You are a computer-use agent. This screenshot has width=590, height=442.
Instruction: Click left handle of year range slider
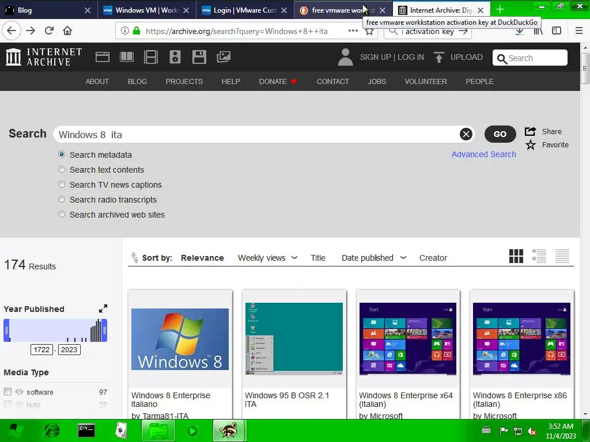pyautogui.click(x=6, y=330)
